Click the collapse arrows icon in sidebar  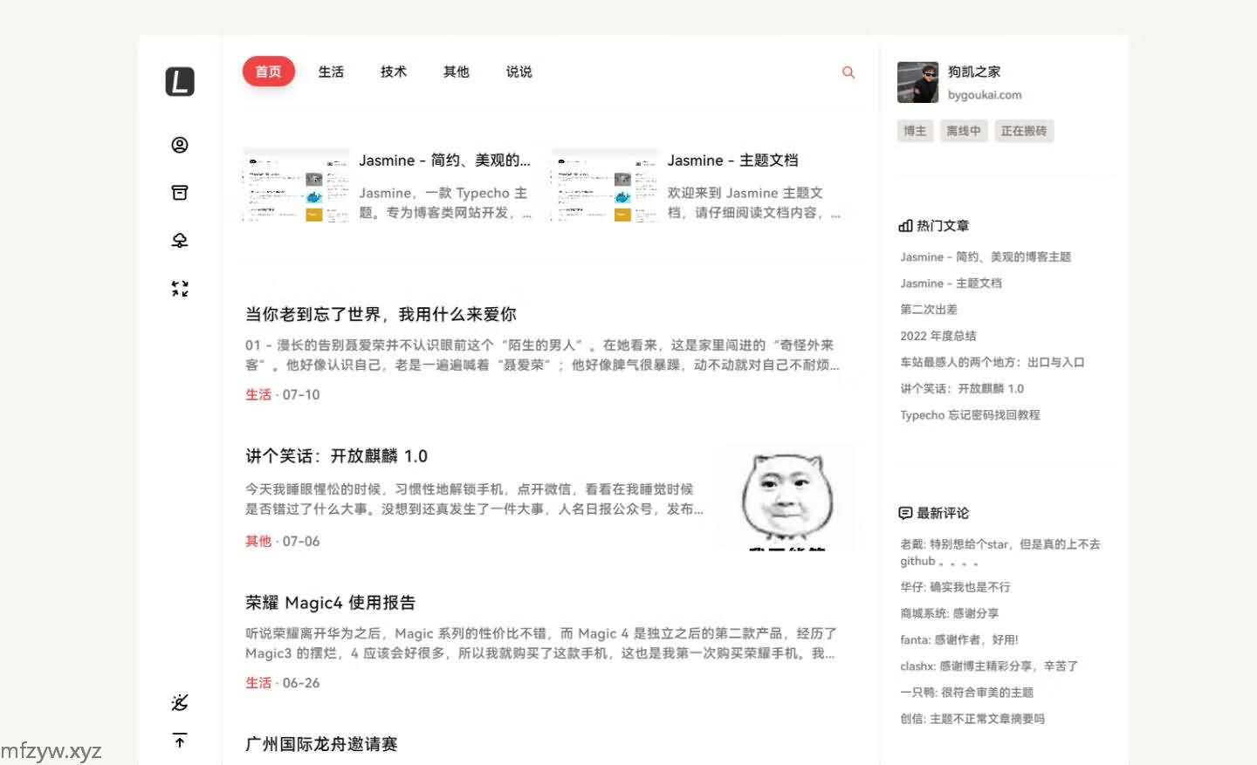click(180, 289)
